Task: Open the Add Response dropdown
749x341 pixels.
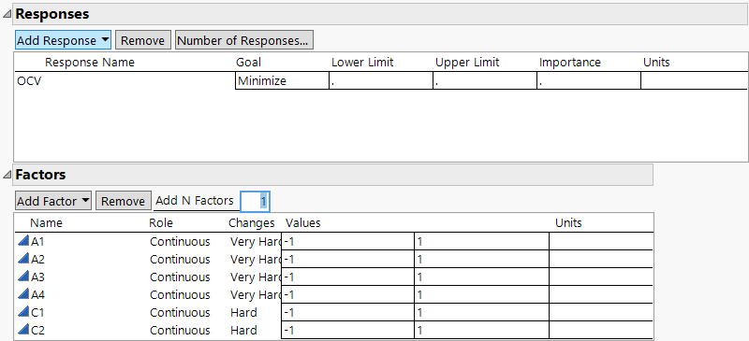Action: pos(63,40)
